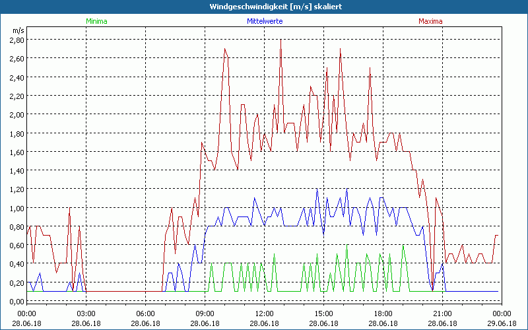This screenshot has width=528, height=330.
Task: Select the 0,00 y-axis tick label
Action: click(16, 302)
